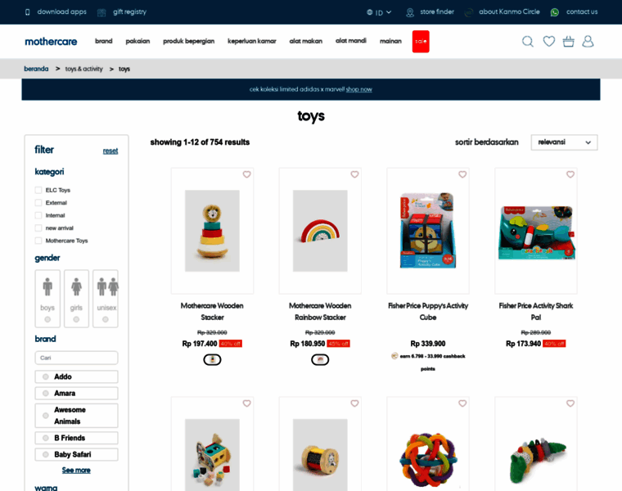Click the gift registry icon
Image resolution: width=622 pixels, height=491 pixels.
[x=101, y=12]
